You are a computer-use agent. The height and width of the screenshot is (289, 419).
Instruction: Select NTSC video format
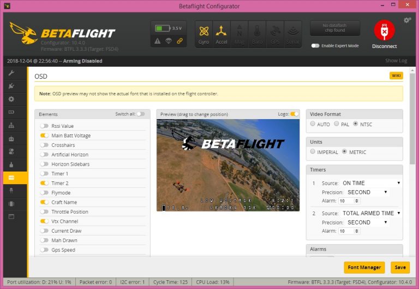[x=355, y=123]
